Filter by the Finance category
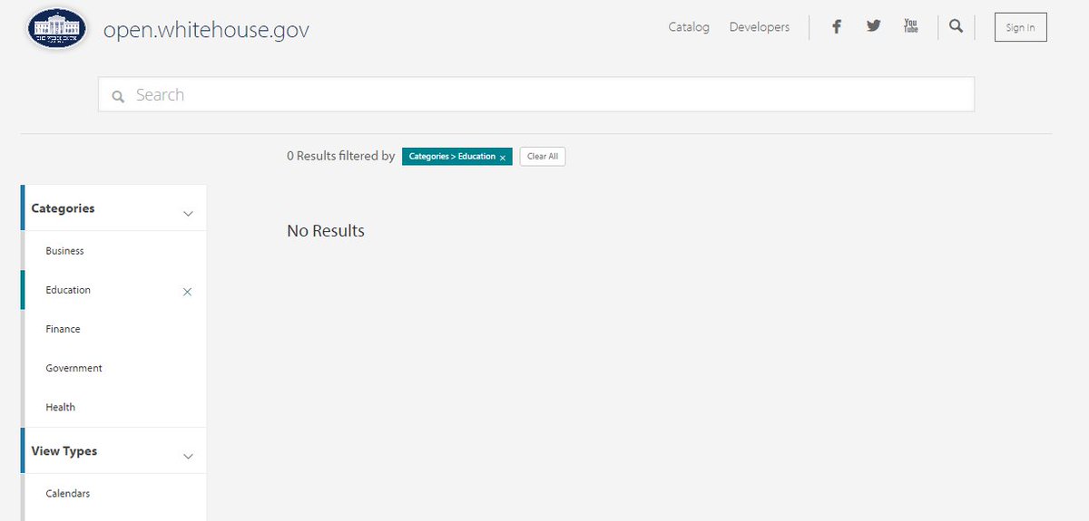The image size is (1089, 521). click(x=63, y=329)
